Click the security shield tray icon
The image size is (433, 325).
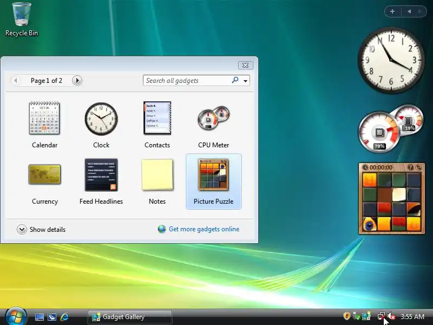(x=347, y=316)
